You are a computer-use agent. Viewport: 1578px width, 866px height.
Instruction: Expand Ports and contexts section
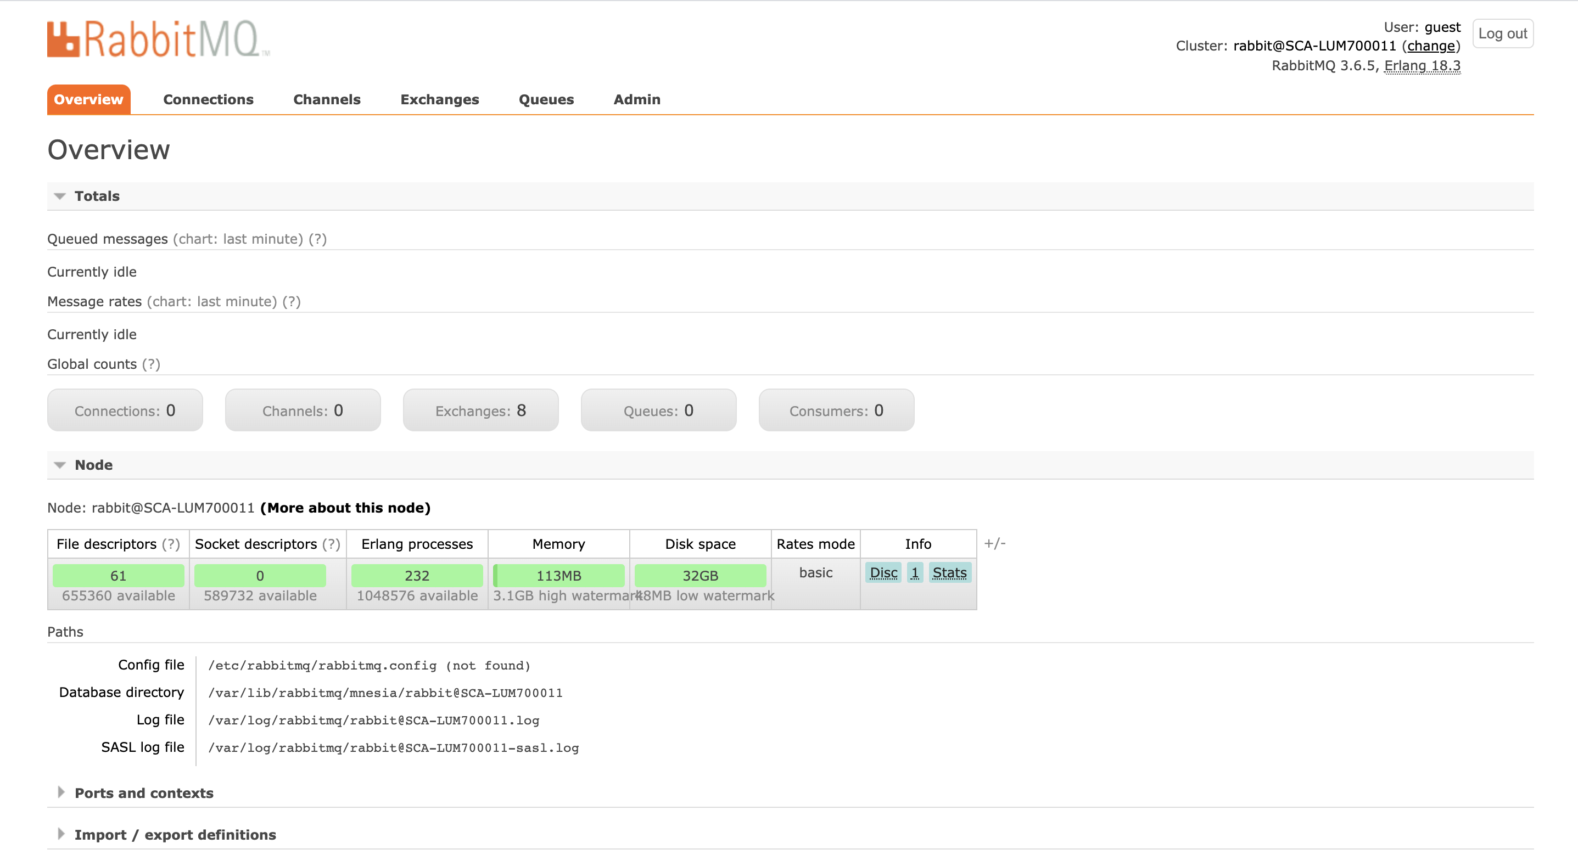pyautogui.click(x=143, y=793)
